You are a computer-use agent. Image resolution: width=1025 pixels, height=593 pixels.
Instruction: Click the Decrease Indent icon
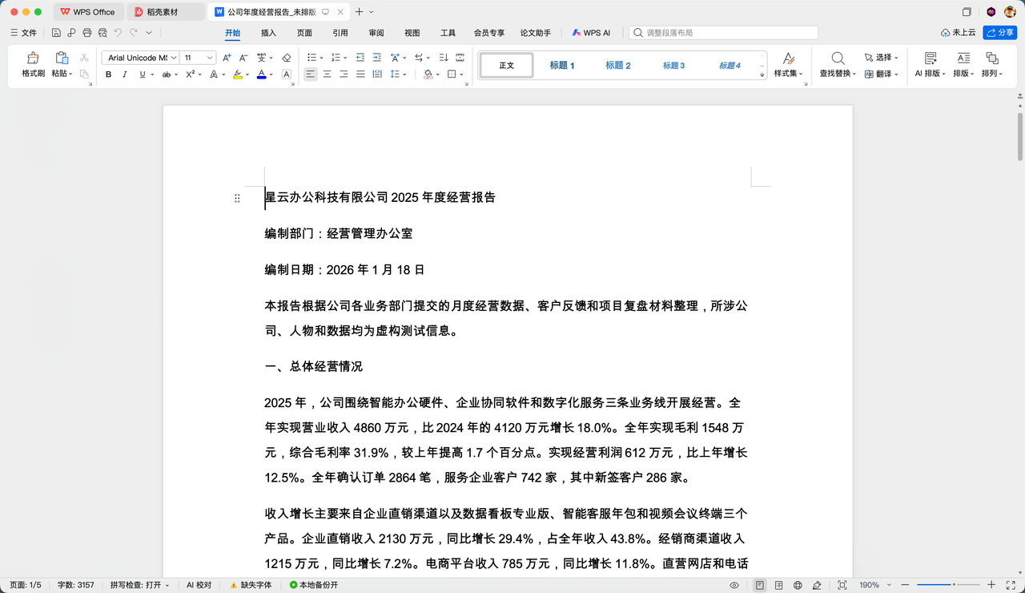tap(360, 58)
